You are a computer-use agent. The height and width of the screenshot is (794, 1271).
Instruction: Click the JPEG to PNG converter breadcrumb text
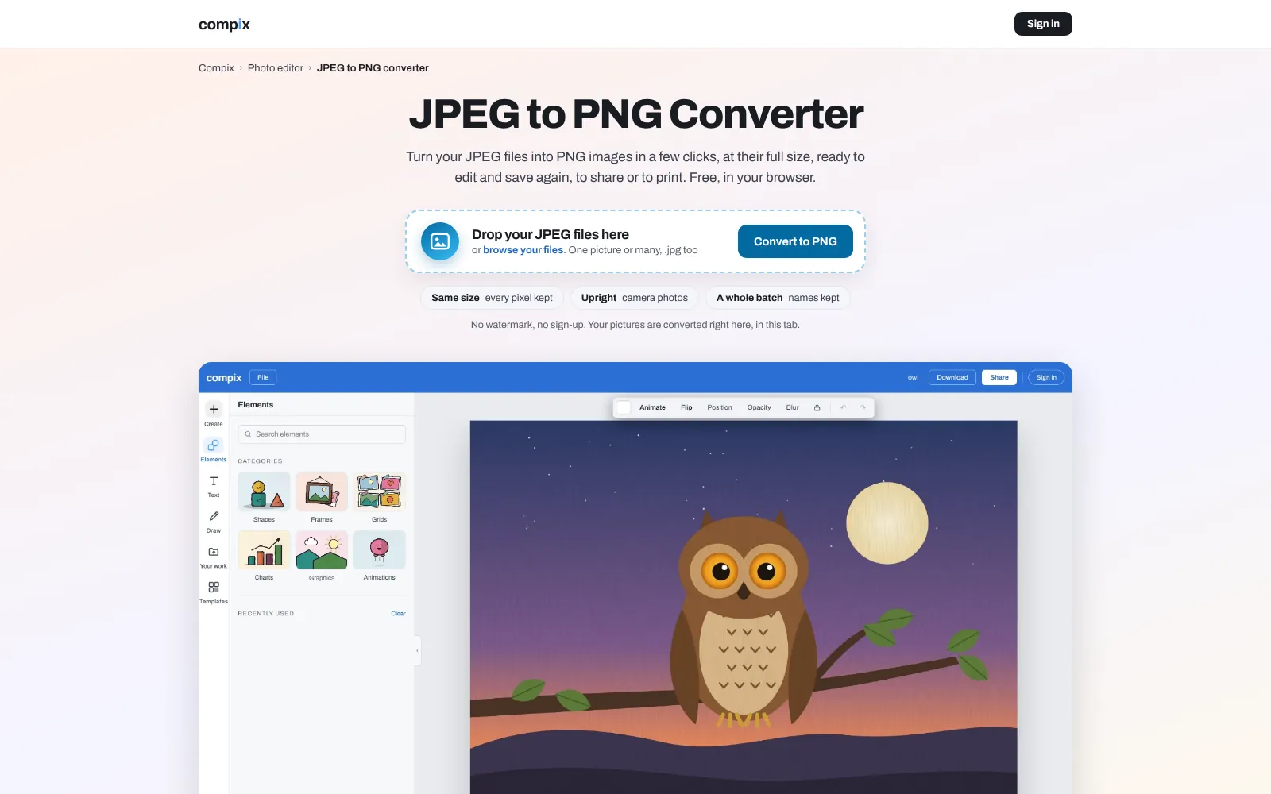coord(373,68)
